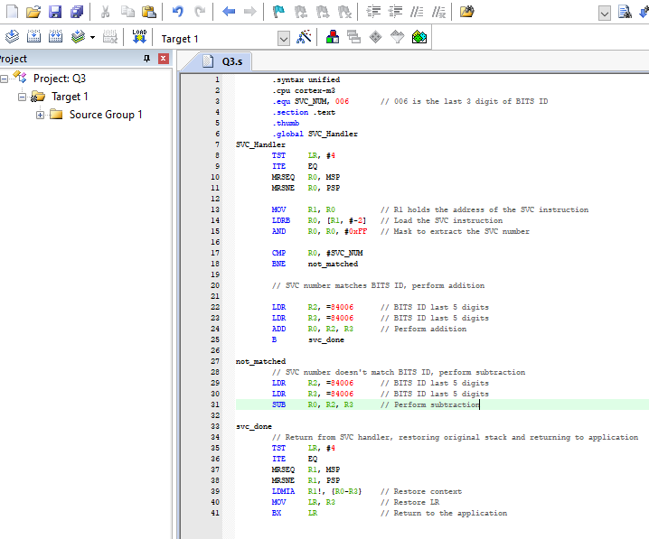Click the Undo arrow in toolbar
649x539 pixels.
coord(177,12)
